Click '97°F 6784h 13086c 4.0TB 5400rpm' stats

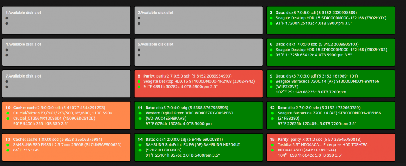coord(178,123)
